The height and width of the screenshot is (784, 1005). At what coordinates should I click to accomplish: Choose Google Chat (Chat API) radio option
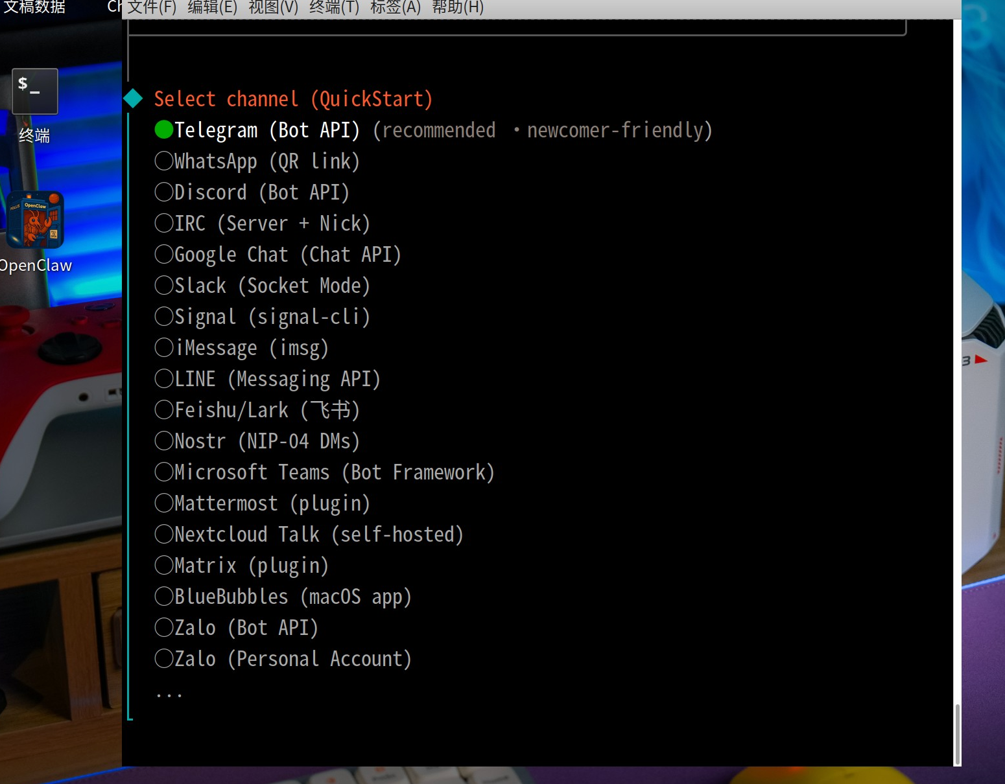tap(164, 254)
